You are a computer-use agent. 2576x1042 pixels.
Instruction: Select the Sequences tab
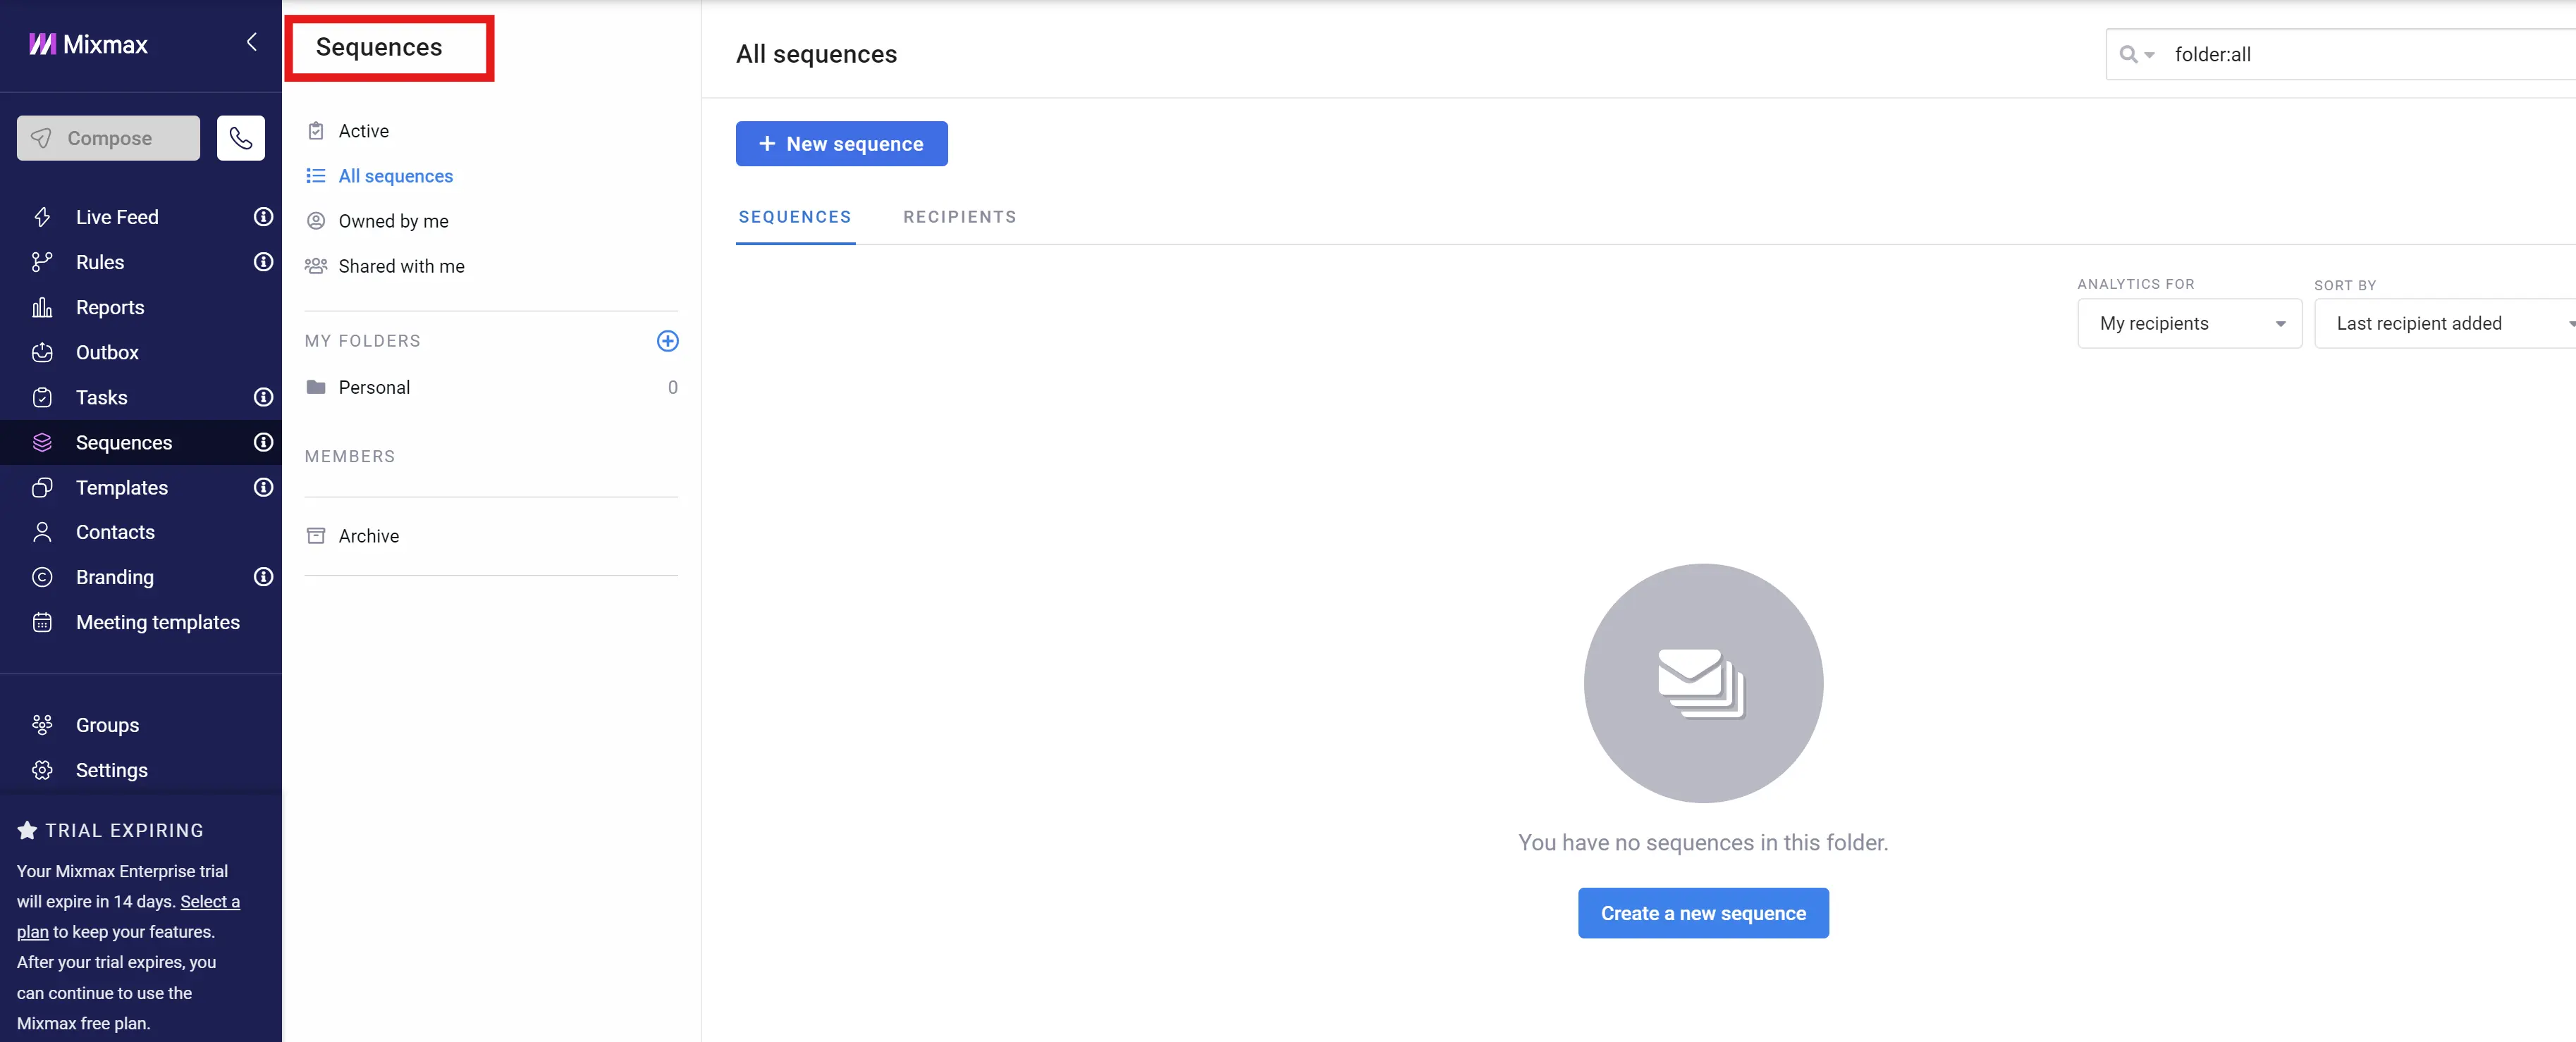click(x=794, y=217)
